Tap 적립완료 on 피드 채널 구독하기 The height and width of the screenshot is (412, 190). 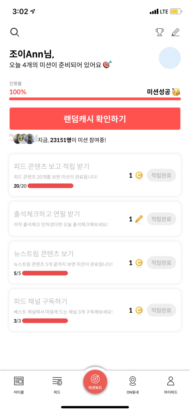pyautogui.click(x=161, y=310)
